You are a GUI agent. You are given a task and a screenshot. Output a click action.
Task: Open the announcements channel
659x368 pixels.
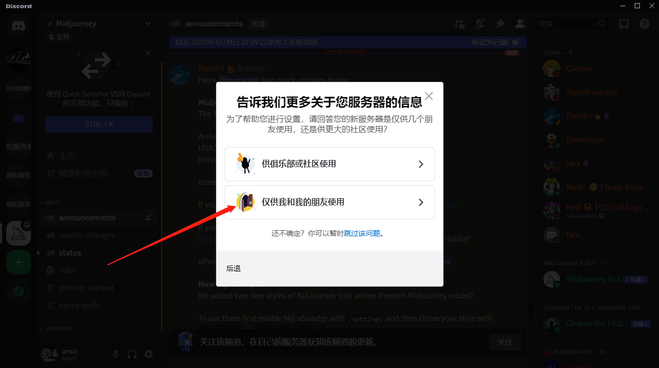point(99,218)
